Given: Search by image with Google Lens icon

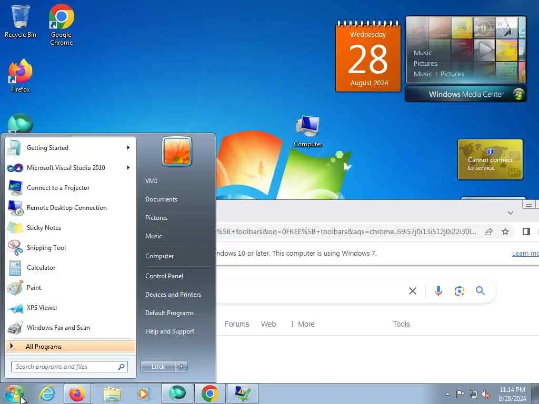Looking at the screenshot, I should point(459,291).
